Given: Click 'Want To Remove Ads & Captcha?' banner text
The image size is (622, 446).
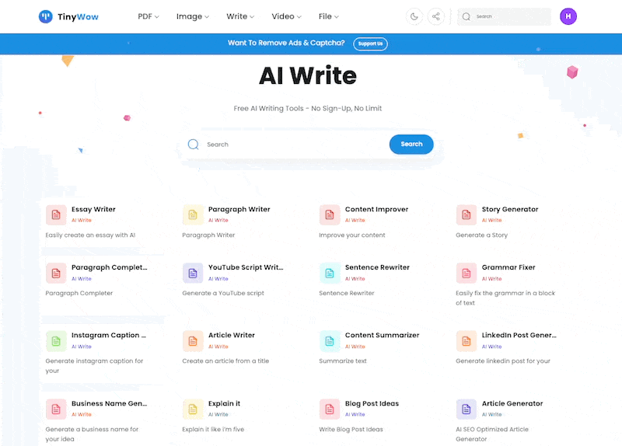Looking at the screenshot, I should 286,43.
